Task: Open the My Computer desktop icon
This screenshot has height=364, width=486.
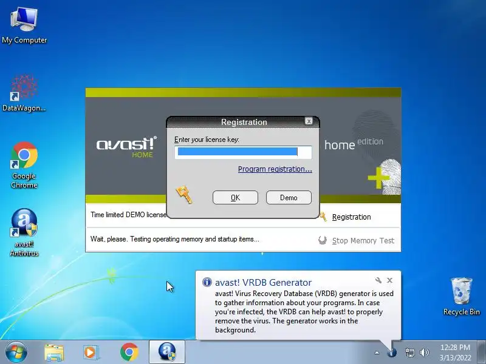Action: (x=24, y=26)
